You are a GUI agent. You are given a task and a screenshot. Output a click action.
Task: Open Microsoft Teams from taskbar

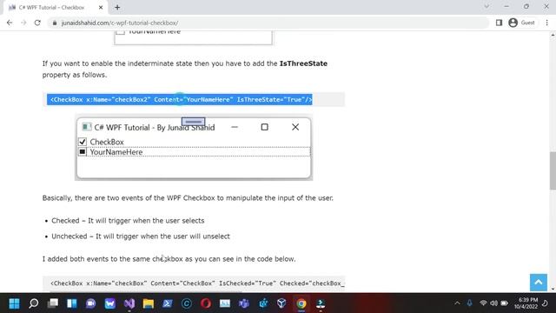click(x=244, y=303)
